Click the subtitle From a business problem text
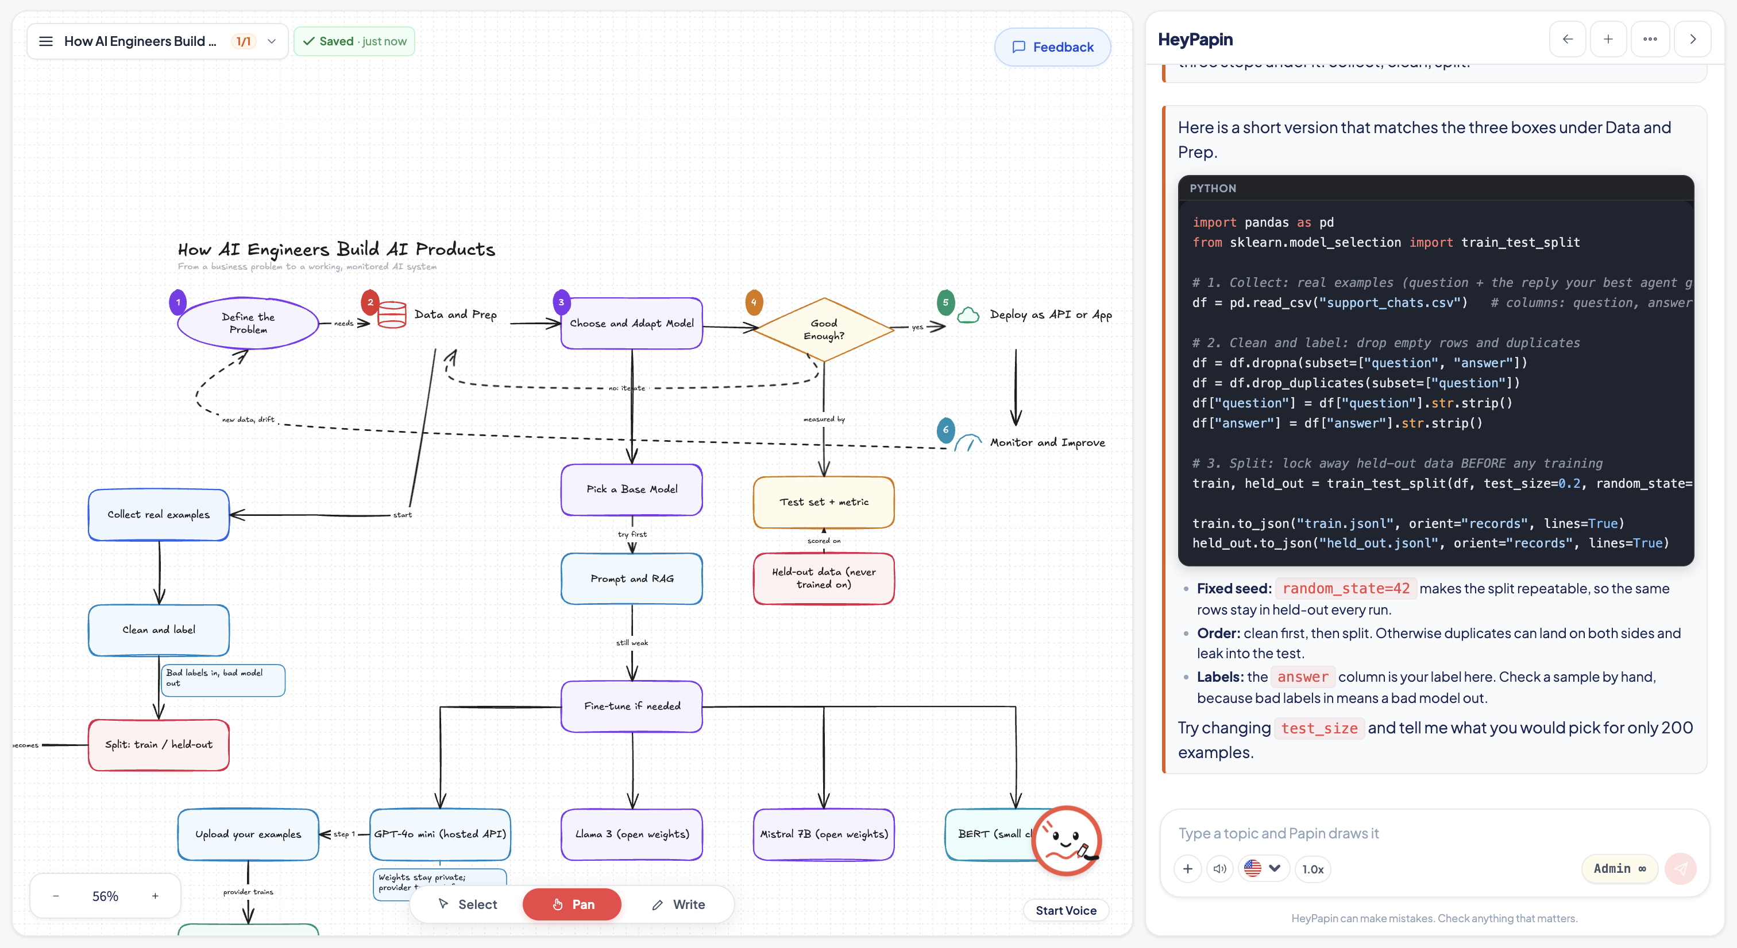The width and height of the screenshot is (1737, 948). pos(307,267)
